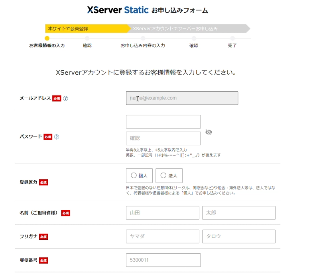311x274 pixels.
Task: Click the XServerアカウントでサーバーお申し込み step tab
Action: 187,29
